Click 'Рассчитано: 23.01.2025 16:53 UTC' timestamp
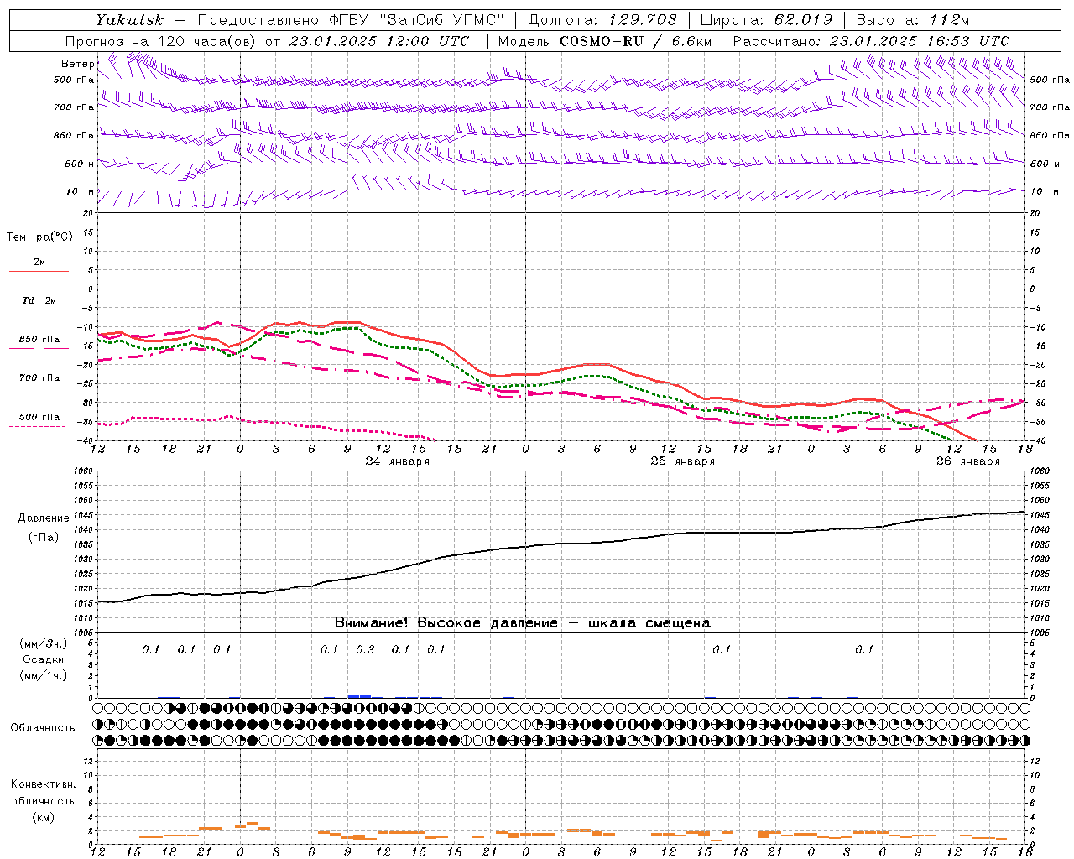 coord(871,41)
